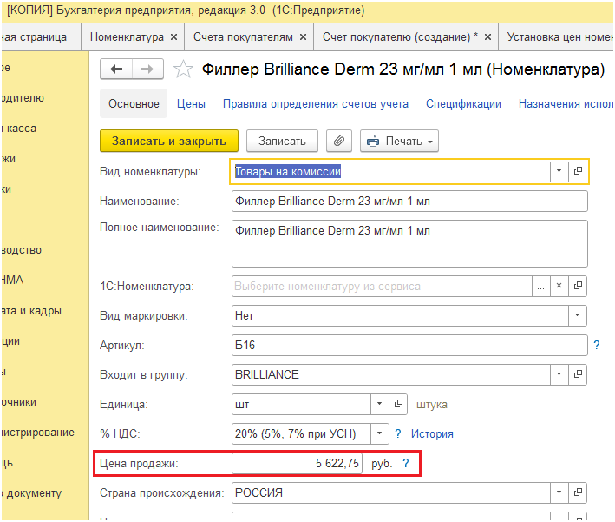Screen dimensions: 615x522
Task: Open the Печать button menu
Action: pos(399,141)
